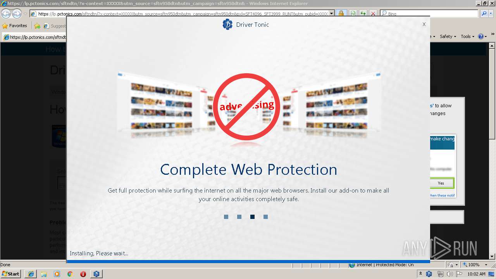The width and height of the screenshot is (496, 279).
Task: Click the status bar privacy icon
Action: coord(451,265)
